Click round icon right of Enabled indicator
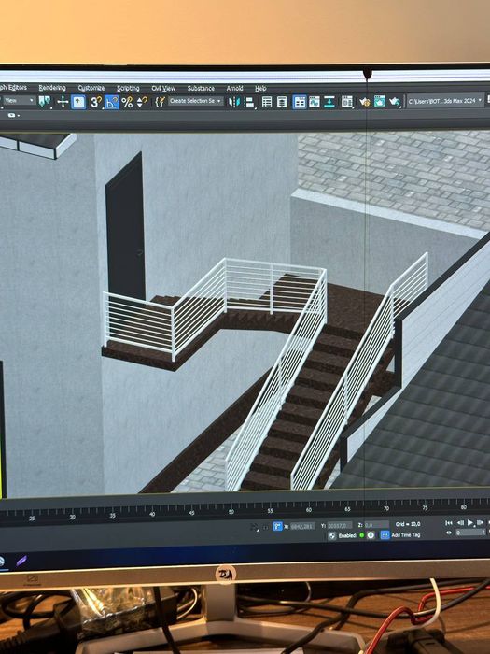490x654 pixels. pyautogui.click(x=371, y=535)
